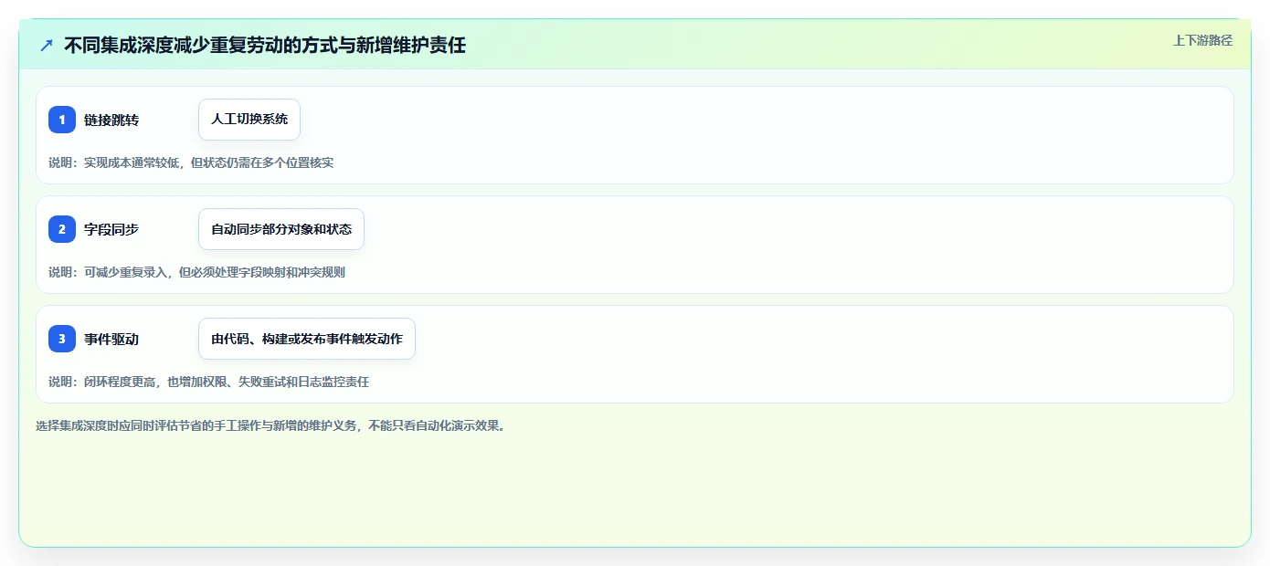Image resolution: width=1270 pixels, height=566 pixels.
Task: Click the arrow icon beside the card title
Action: [47, 46]
